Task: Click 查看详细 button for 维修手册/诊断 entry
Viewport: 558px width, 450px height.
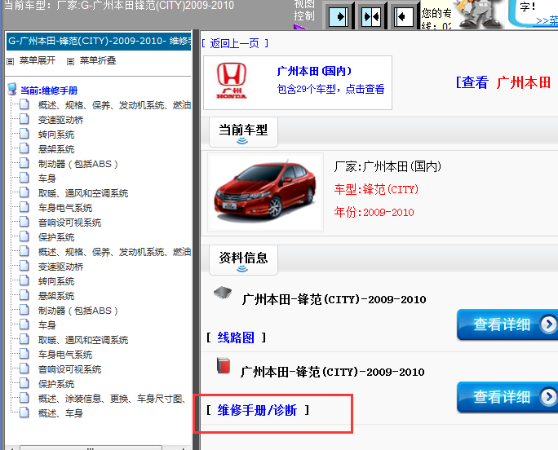Action: pos(507,397)
